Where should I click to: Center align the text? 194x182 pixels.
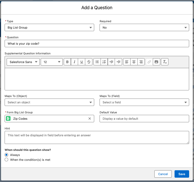[x=134, y=62]
